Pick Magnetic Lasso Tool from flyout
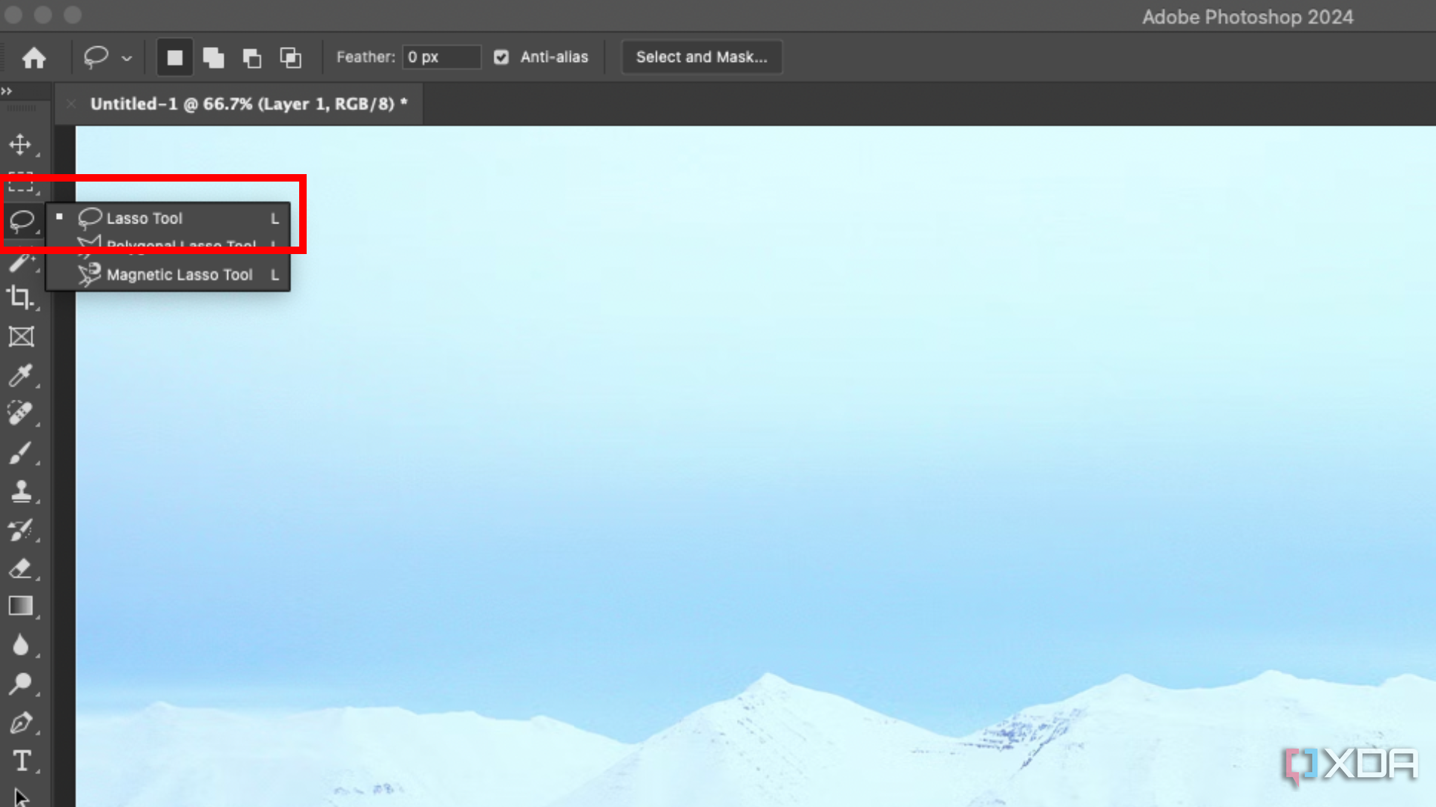1436x807 pixels. 168,275
